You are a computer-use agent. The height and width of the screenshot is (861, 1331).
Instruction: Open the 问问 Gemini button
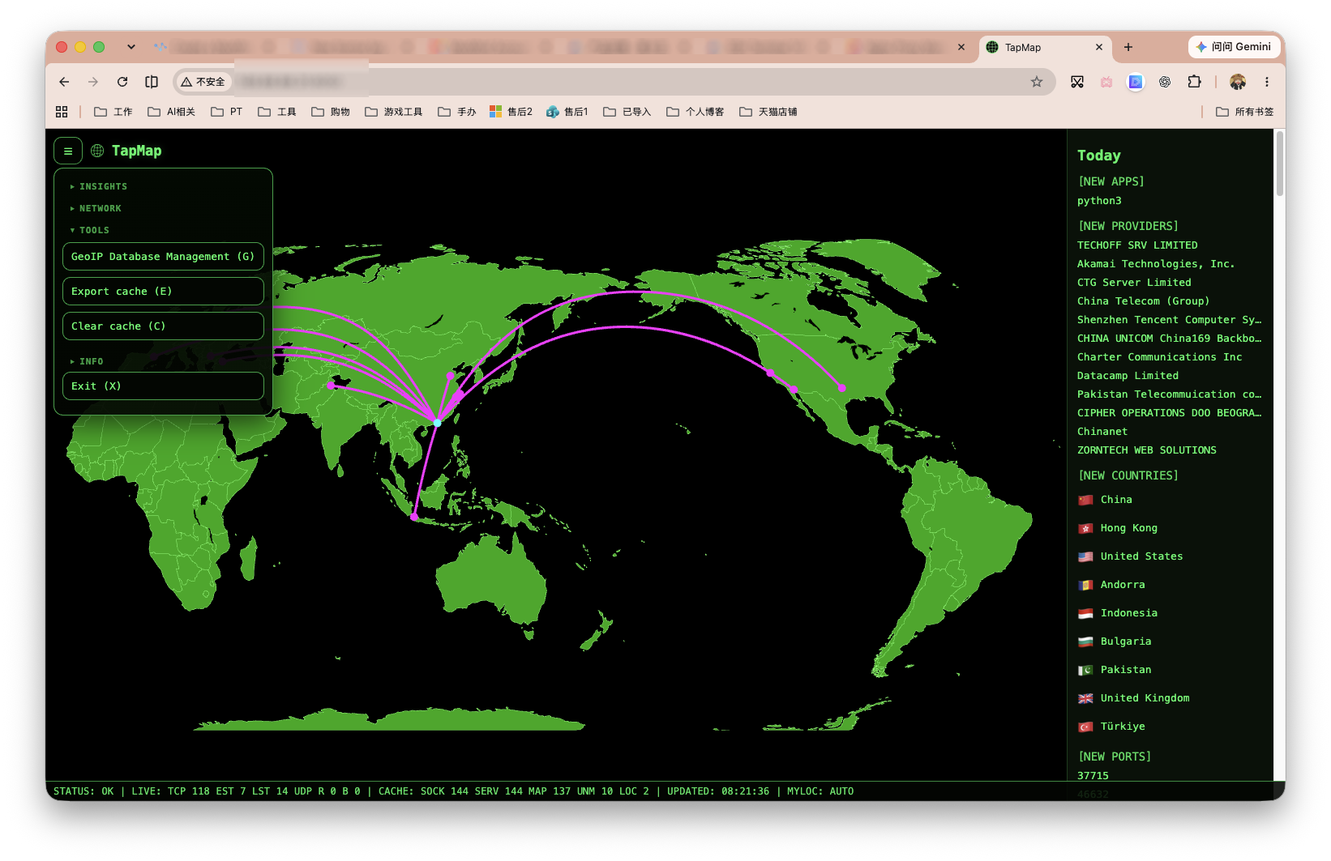(x=1233, y=47)
